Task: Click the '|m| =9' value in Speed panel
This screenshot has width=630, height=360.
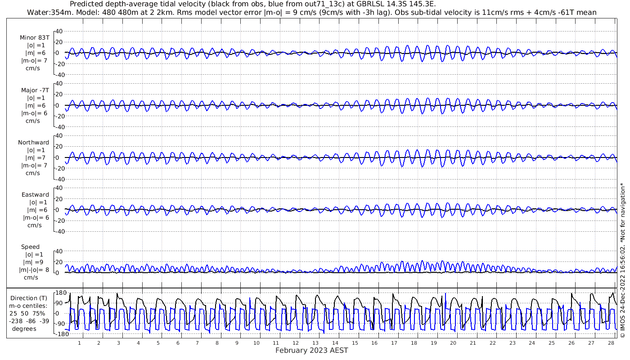Action: (x=33, y=262)
